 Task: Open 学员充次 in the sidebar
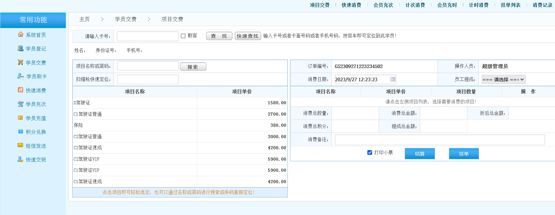click(x=36, y=104)
